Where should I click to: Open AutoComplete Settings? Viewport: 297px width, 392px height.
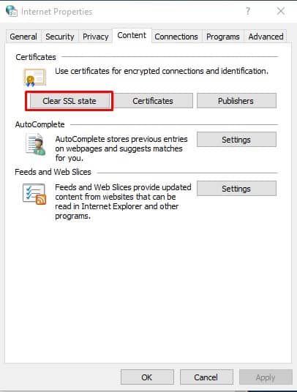pos(236,140)
